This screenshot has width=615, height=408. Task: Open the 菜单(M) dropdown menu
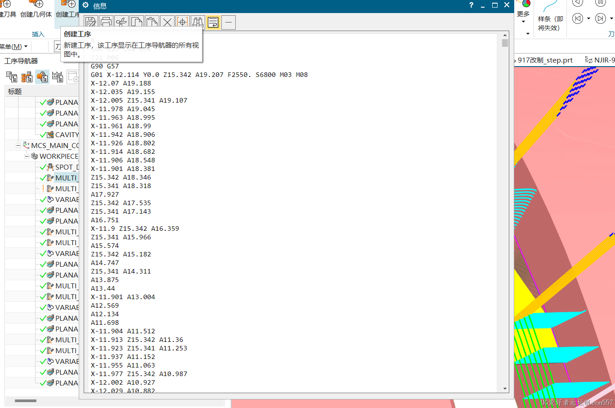coord(14,46)
